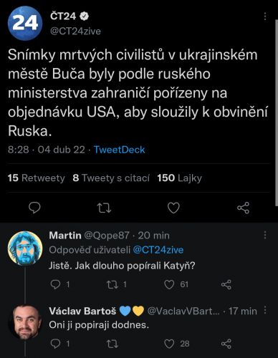View the 15 Retweety list
Image resolution: width=278 pixels, height=358 pixels.
36,178
